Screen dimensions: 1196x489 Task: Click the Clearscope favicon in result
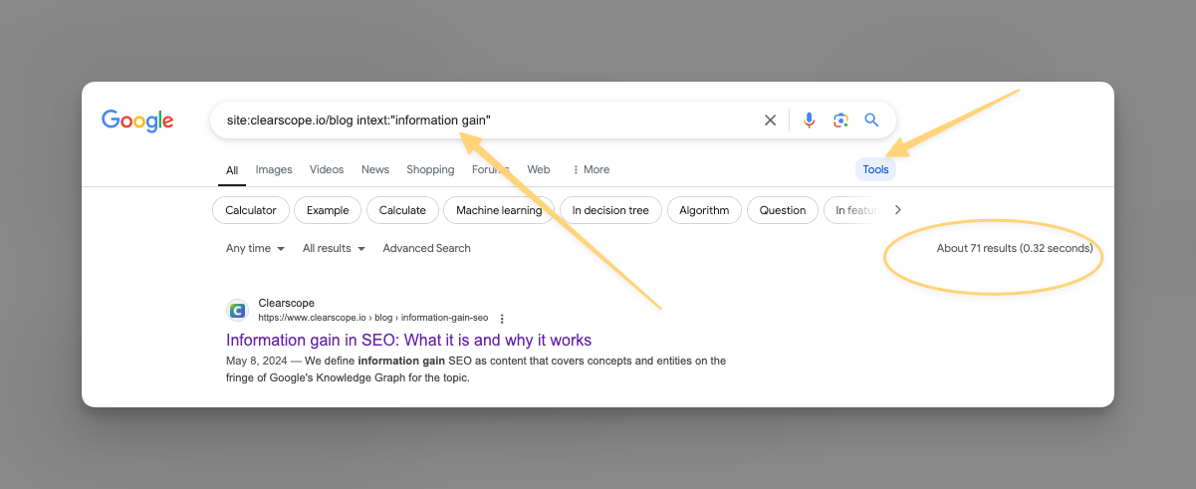(x=237, y=310)
